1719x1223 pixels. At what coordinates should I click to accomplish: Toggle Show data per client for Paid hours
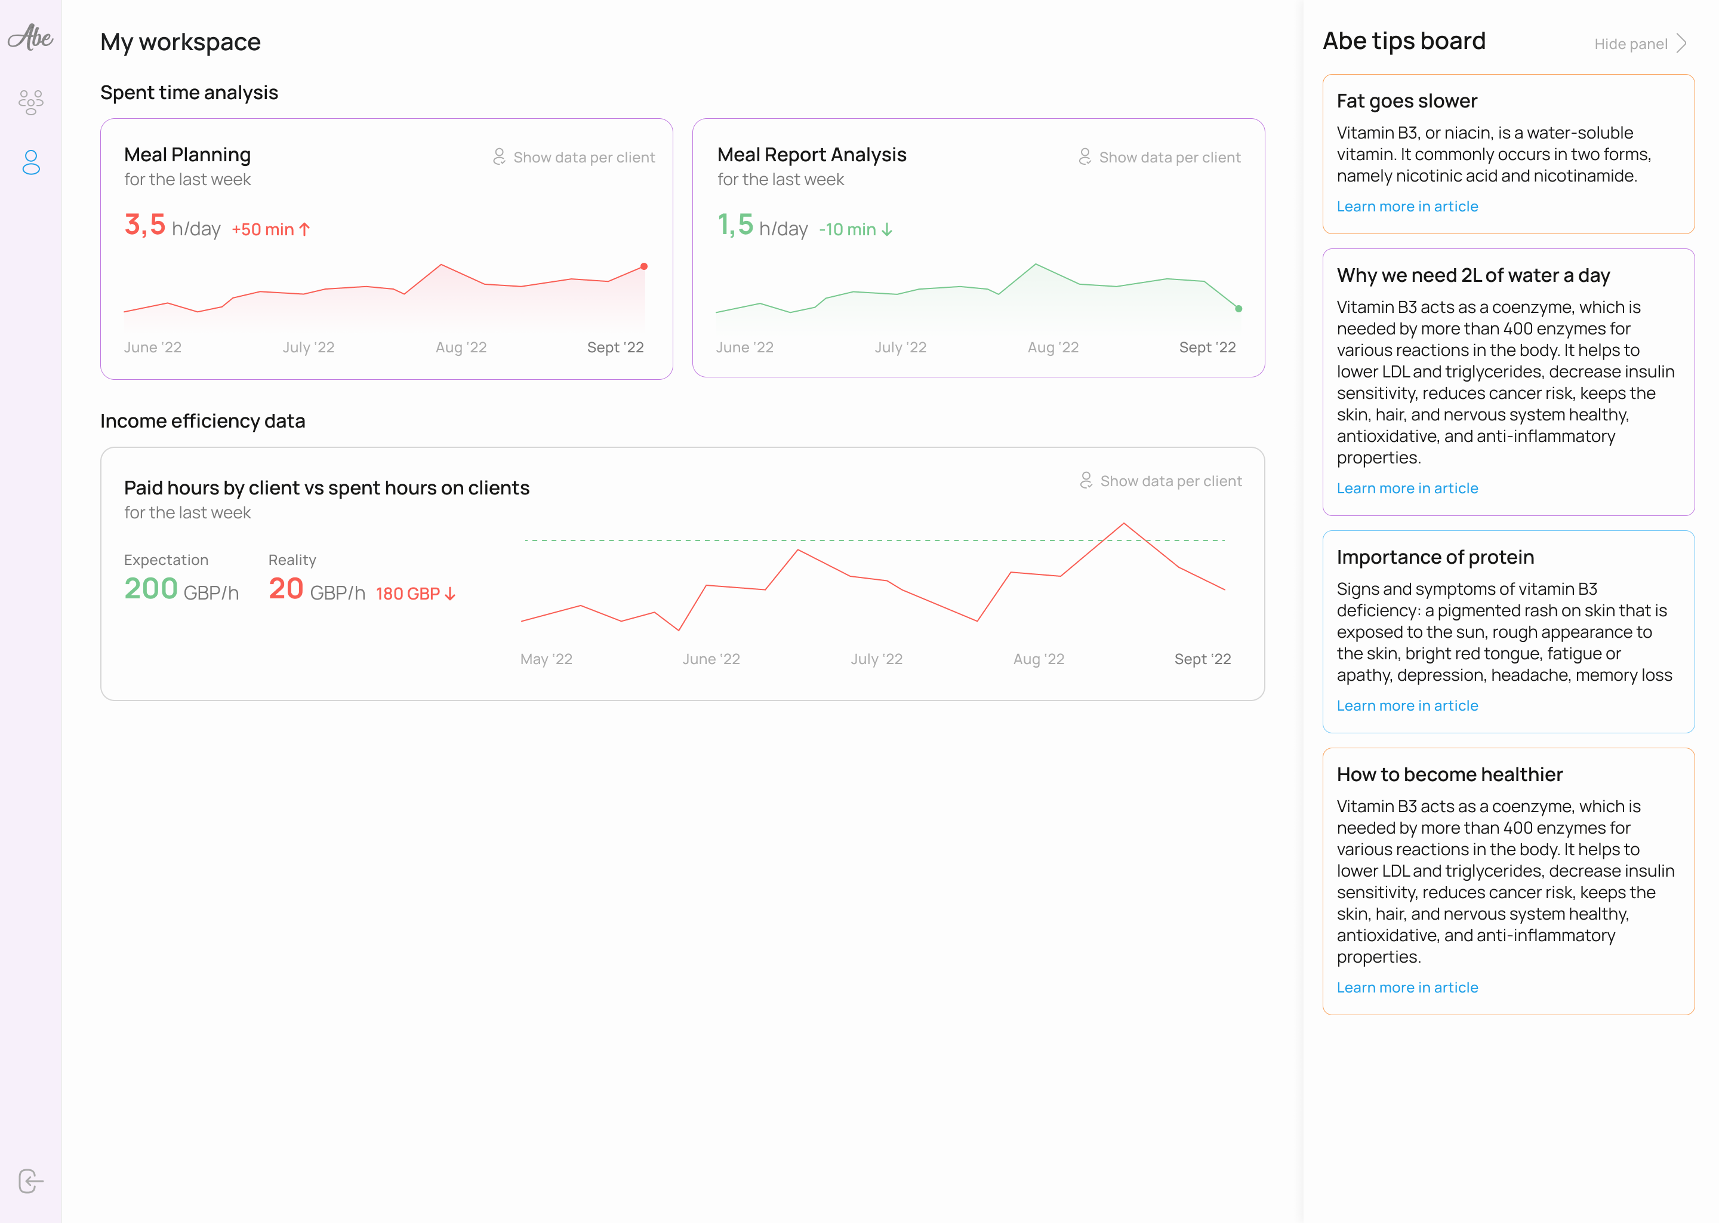1170,481
